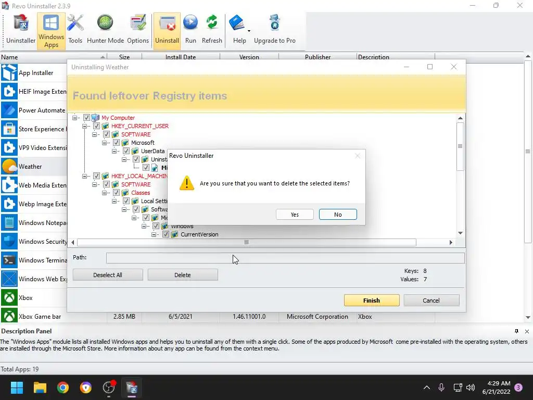Collapse the Classes tree node
This screenshot has height=400, width=533.
tap(104, 193)
